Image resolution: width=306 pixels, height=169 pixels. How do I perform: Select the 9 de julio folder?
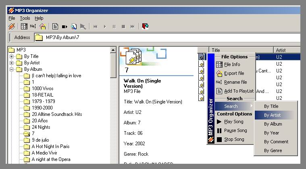coord(36,140)
